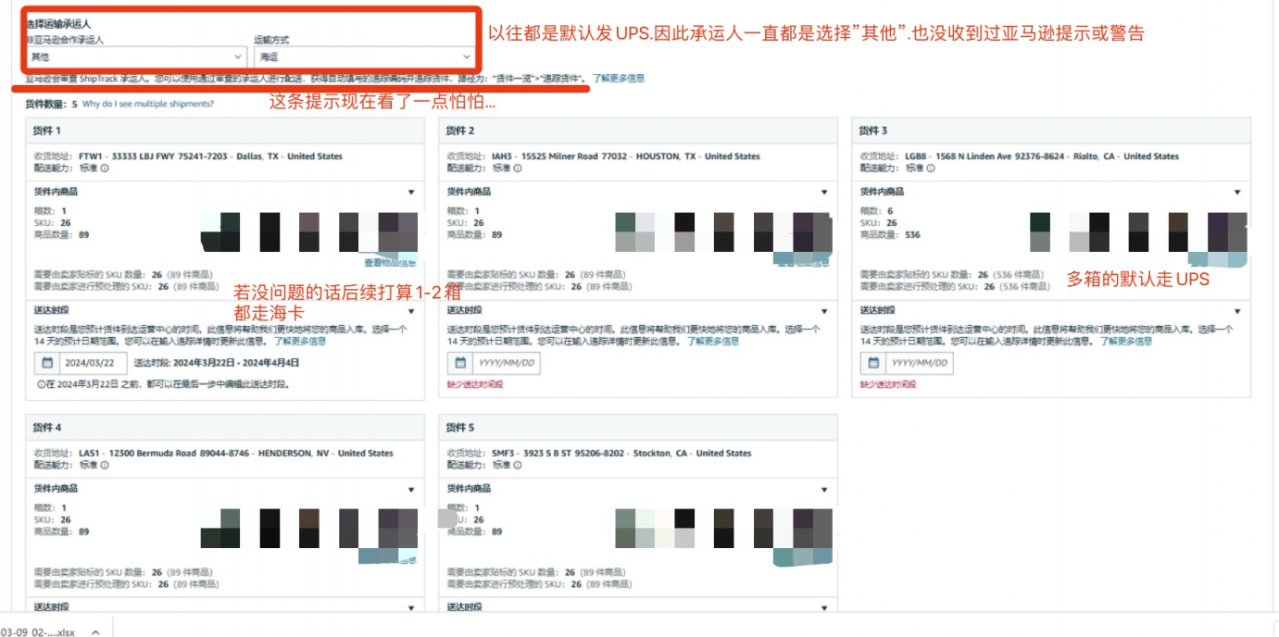Open the calendar picker in 货件 1
The height and width of the screenshot is (637, 1279).
tap(46, 363)
